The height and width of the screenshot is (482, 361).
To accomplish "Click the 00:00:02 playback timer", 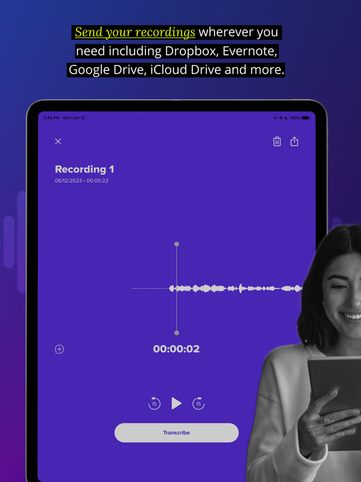I will tap(176, 349).
